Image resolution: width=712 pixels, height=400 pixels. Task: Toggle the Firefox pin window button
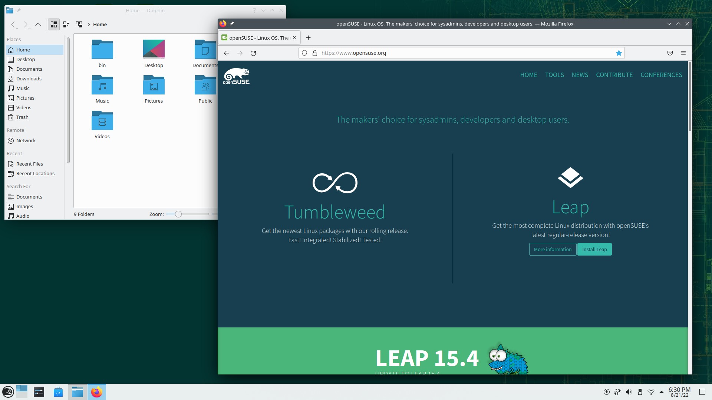232,23
